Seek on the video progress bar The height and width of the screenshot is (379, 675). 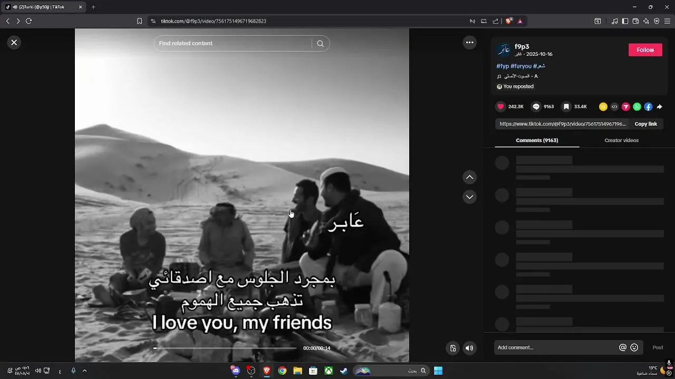click(x=225, y=348)
